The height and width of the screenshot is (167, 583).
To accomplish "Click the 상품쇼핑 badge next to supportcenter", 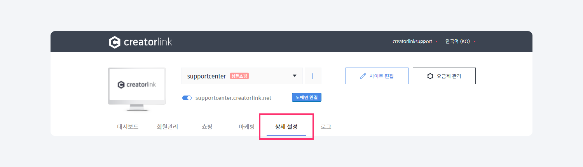I will point(239,76).
